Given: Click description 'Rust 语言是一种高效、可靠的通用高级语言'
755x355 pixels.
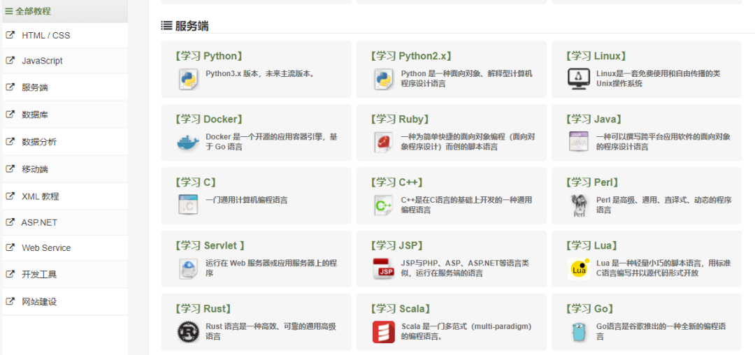Looking at the screenshot, I should click(271, 331).
